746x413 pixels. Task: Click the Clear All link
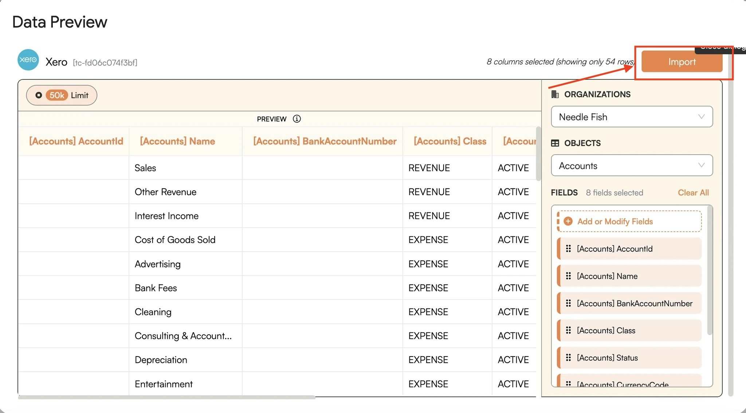coord(693,193)
